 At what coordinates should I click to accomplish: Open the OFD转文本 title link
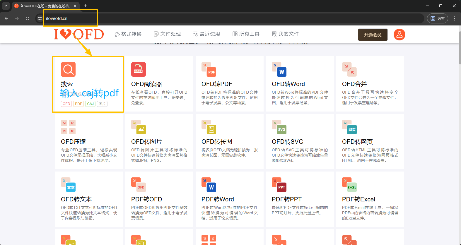tap(76, 199)
